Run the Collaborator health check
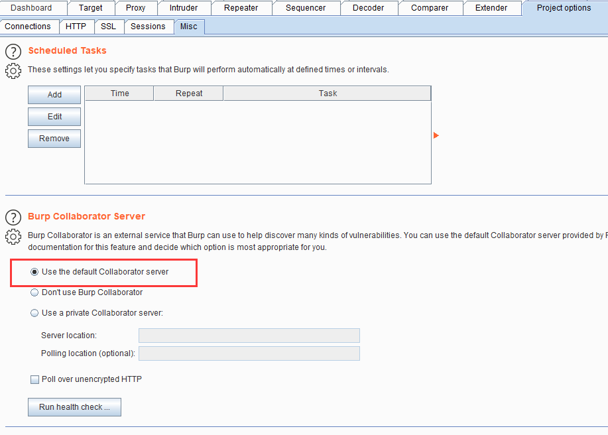608x435 pixels. click(x=74, y=407)
